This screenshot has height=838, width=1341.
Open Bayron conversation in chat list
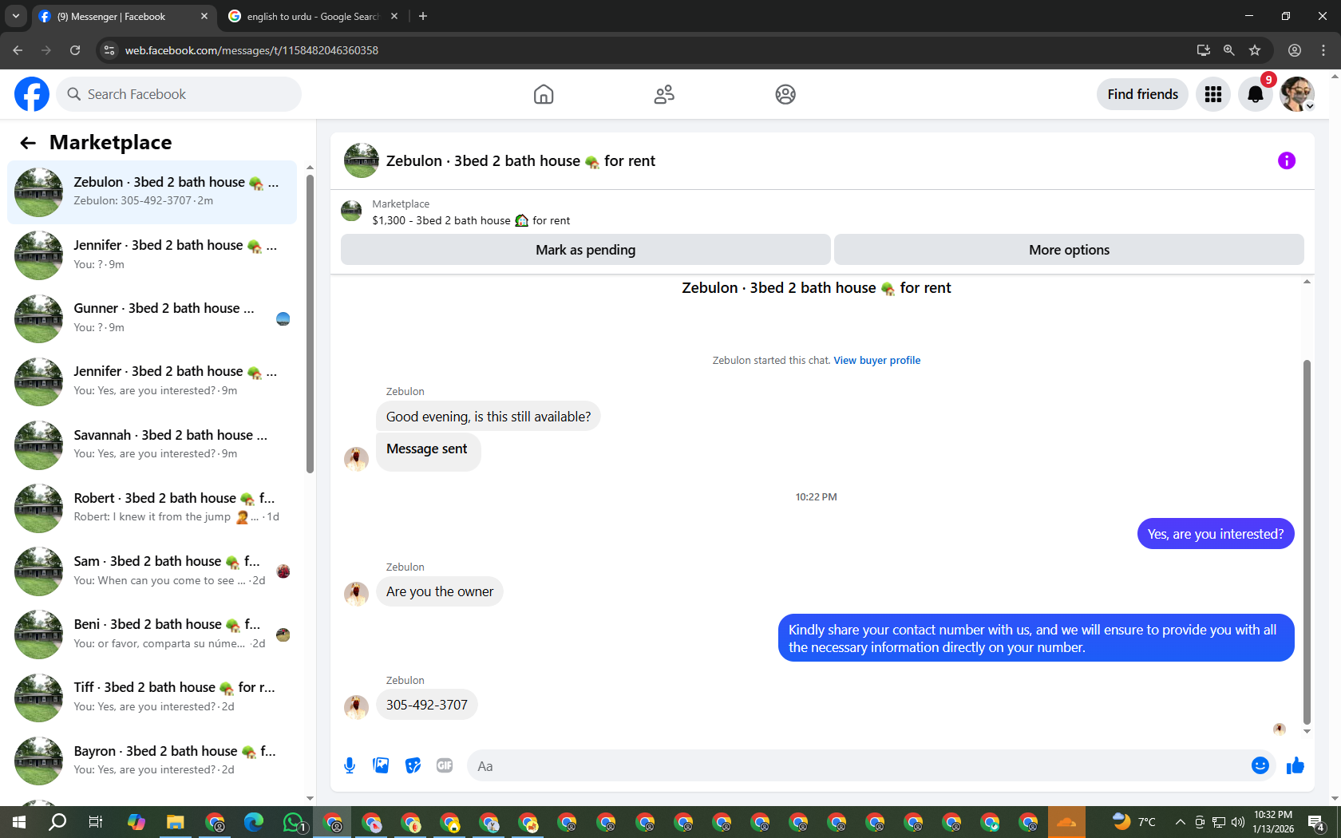pos(152,761)
